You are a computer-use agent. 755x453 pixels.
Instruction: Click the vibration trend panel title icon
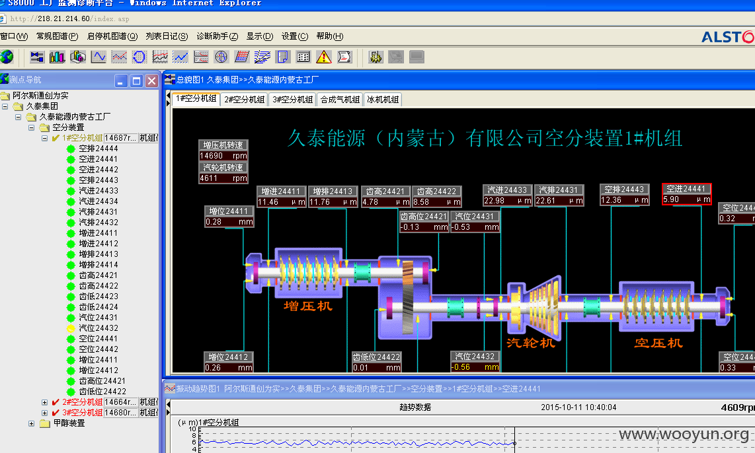coord(170,388)
